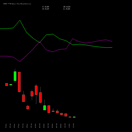132x132 pixels.
Task: Select the red candlestick above 28 Jan
Action: coord(23,98)
